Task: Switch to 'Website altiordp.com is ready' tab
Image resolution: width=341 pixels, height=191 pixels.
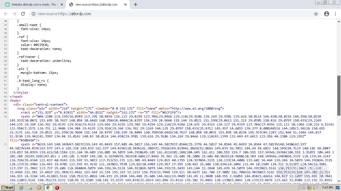Action: (x=34, y=5)
